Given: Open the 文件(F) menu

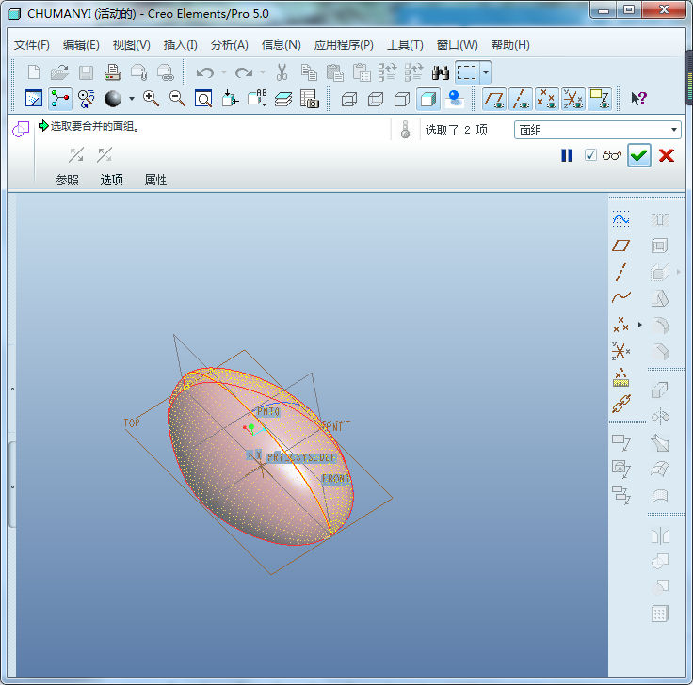Looking at the screenshot, I should click(x=32, y=45).
